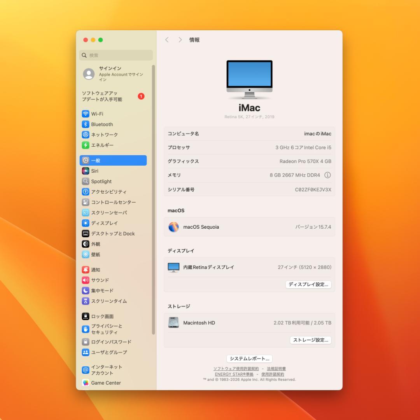Image resolution: width=420 pixels, height=420 pixels.
Task: Click the iMac computer image
Action: click(249, 79)
